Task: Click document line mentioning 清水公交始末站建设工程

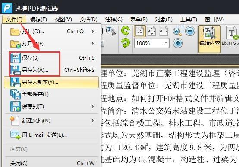Action: [170, 111]
